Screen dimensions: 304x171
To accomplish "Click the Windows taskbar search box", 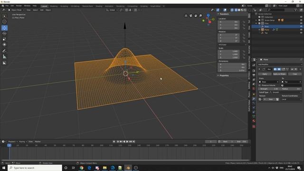I will 35,168.
